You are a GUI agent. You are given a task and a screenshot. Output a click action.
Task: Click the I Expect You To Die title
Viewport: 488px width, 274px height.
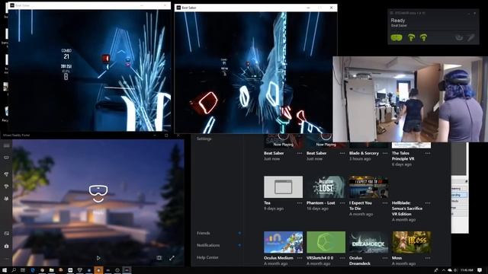[x=361, y=205]
